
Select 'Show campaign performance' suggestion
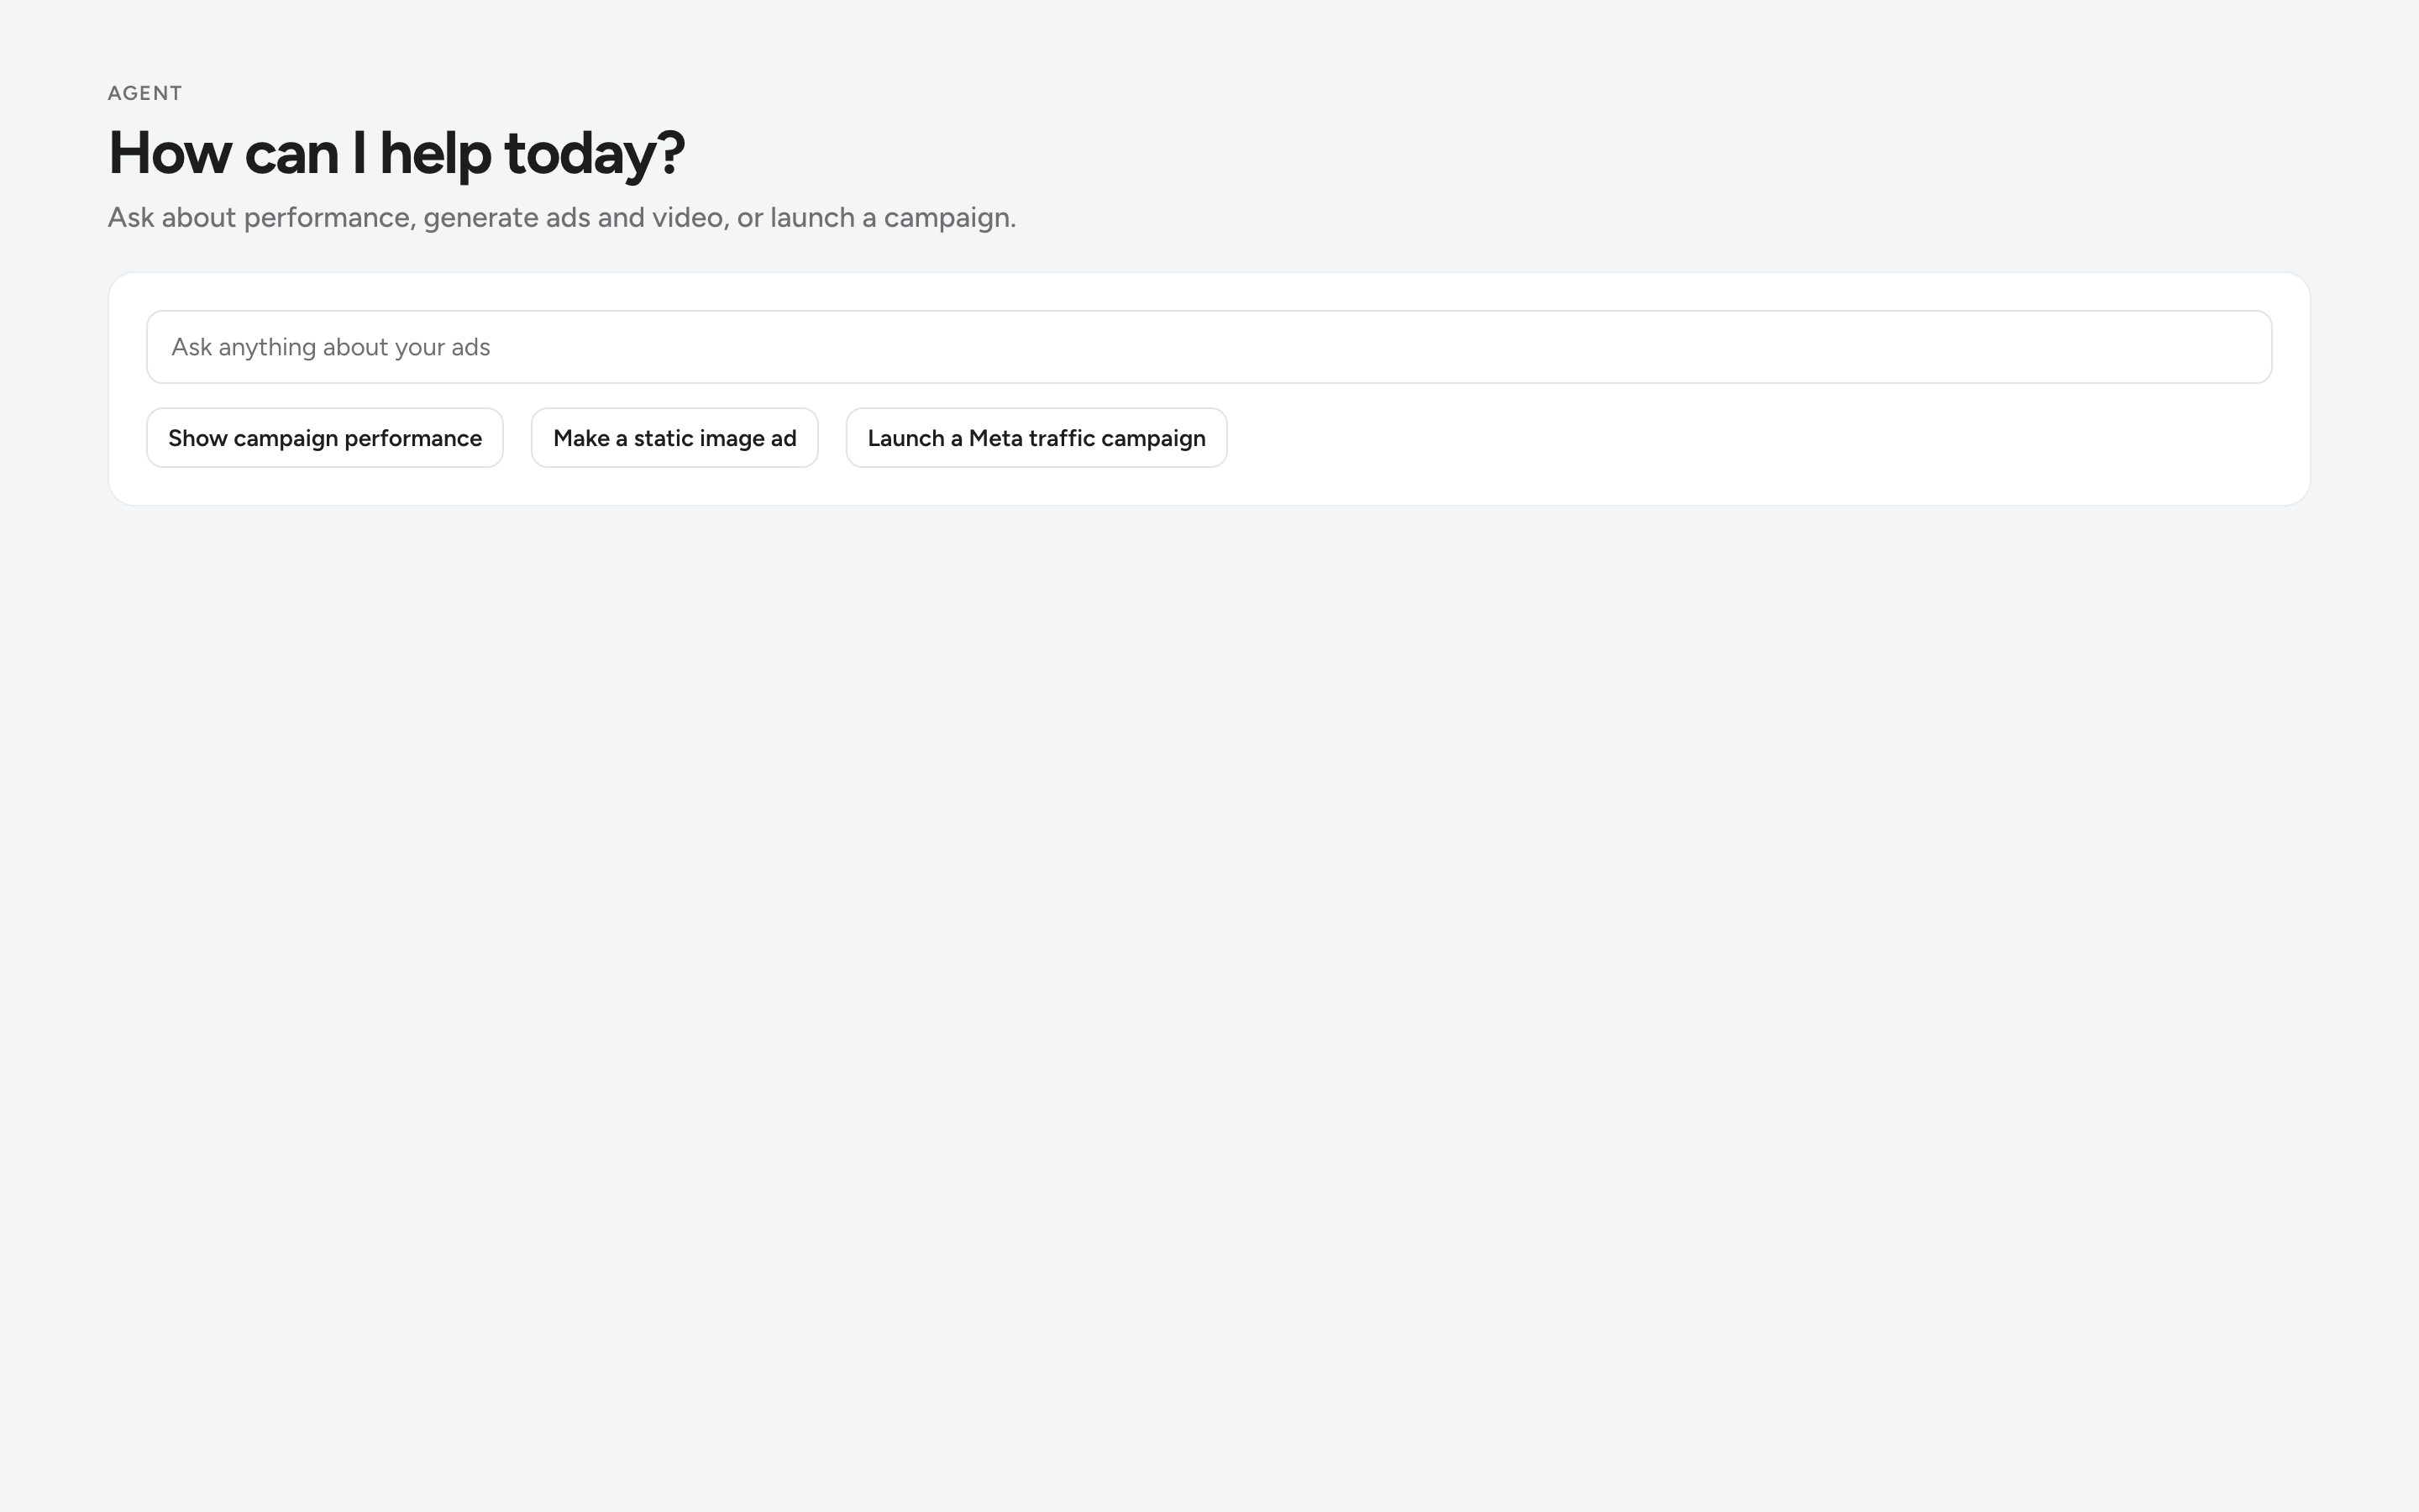pyautogui.click(x=325, y=438)
